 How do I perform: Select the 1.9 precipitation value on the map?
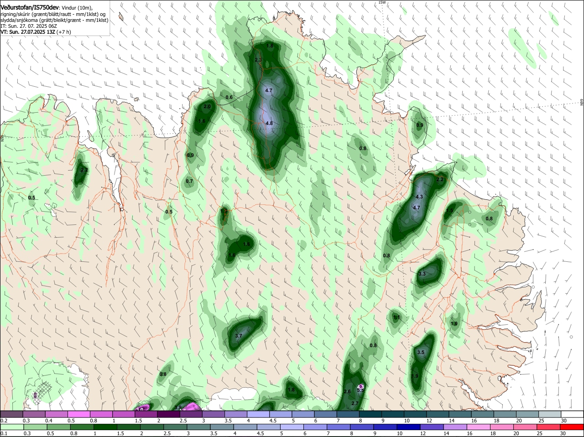pyautogui.click(x=415, y=376)
